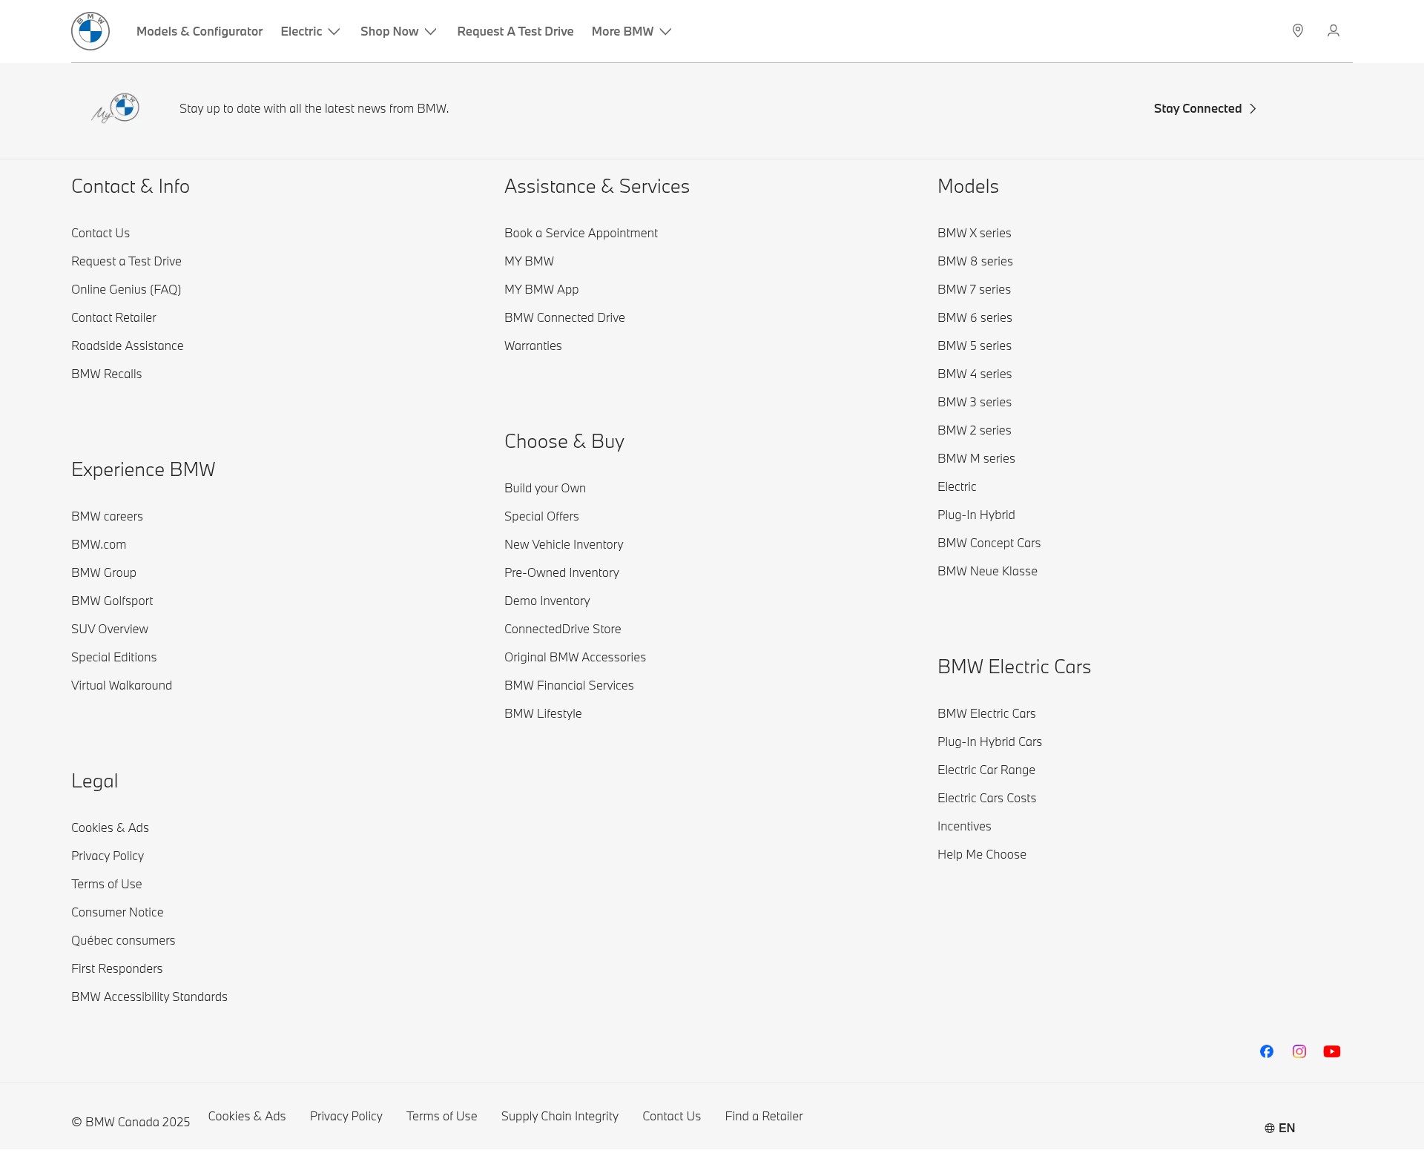
Task: Open BMW 8 series link
Action: (x=975, y=261)
